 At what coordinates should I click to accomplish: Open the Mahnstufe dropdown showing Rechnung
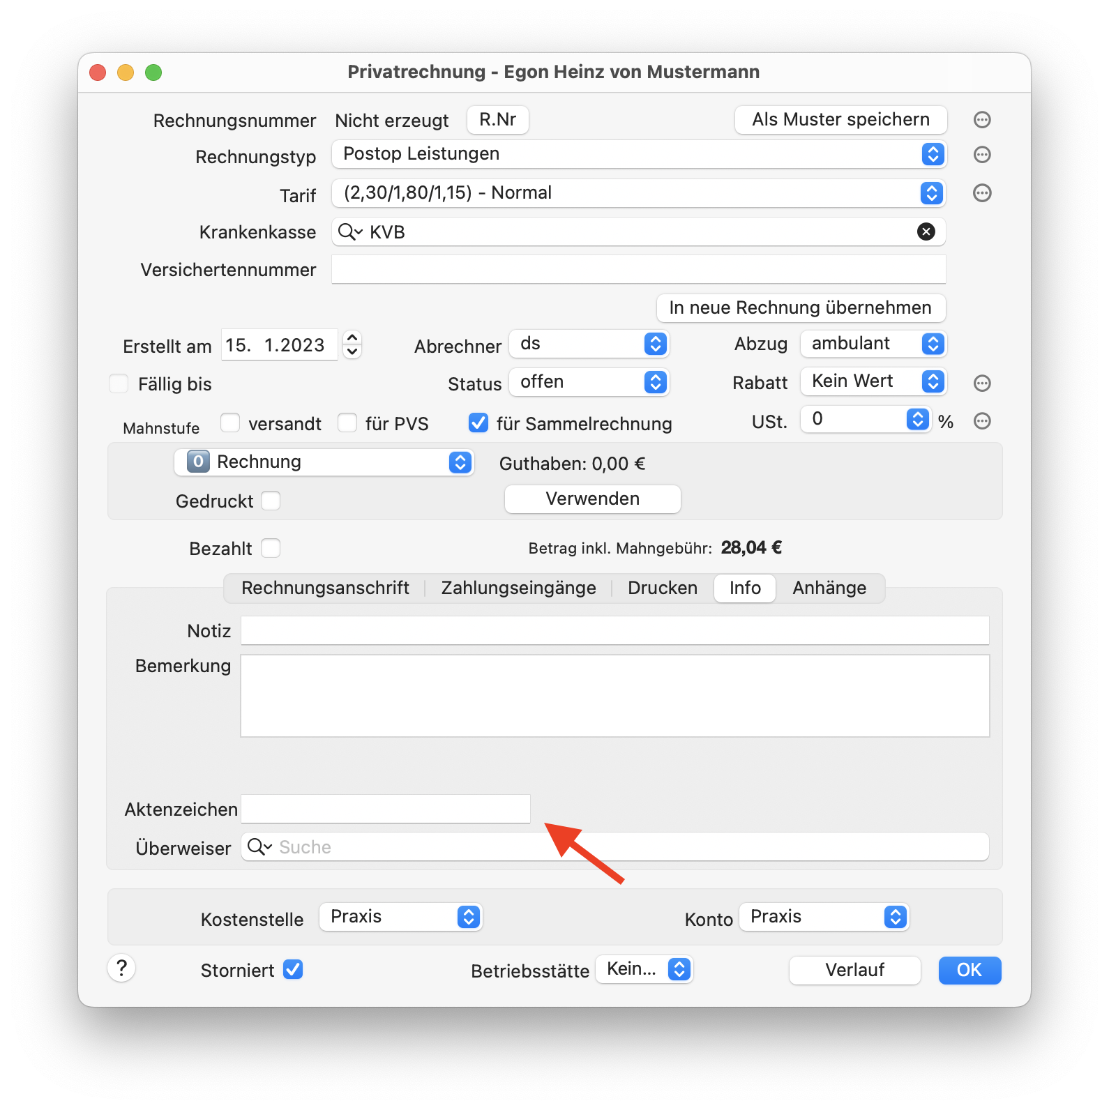point(324,462)
